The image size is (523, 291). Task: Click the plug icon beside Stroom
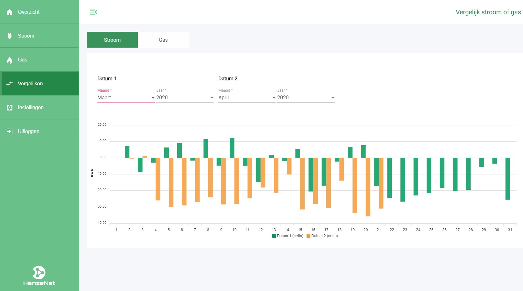pyautogui.click(x=10, y=36)
